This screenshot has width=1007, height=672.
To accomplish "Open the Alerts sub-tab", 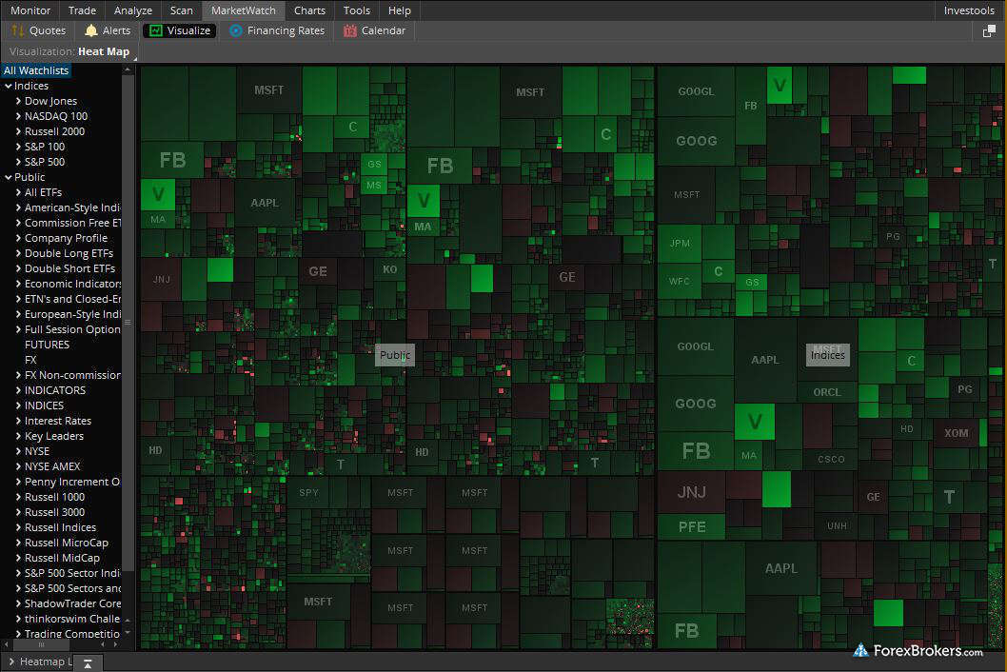I will [108, 30].
